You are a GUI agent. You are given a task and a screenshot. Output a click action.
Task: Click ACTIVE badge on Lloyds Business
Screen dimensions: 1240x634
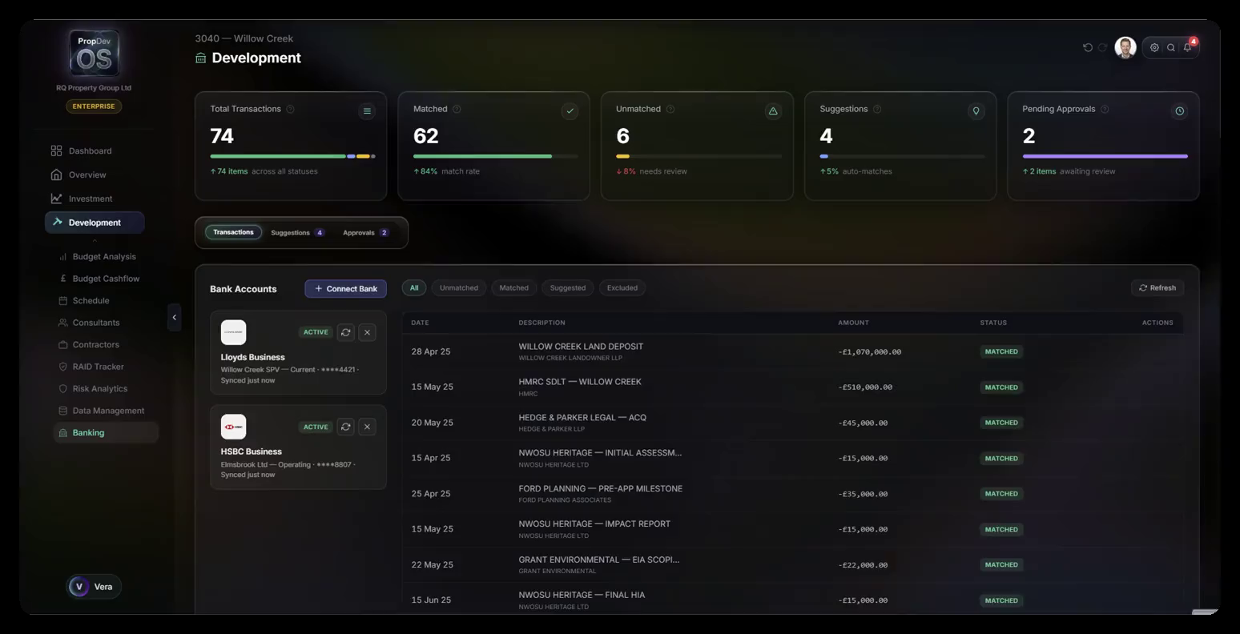click(316, 332)
